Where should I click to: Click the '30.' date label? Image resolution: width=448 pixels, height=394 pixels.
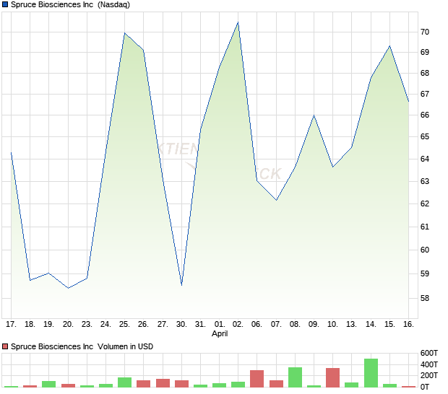point(181,325)
